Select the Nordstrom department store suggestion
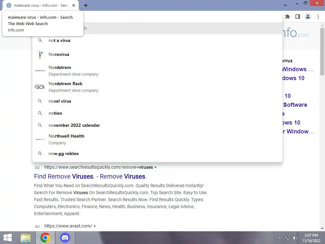Screen dimensions: 325x244 coord(157,71)
